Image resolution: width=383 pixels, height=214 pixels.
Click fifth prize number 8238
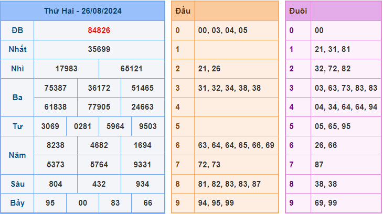pyautogui.click(x=56, y=145)
